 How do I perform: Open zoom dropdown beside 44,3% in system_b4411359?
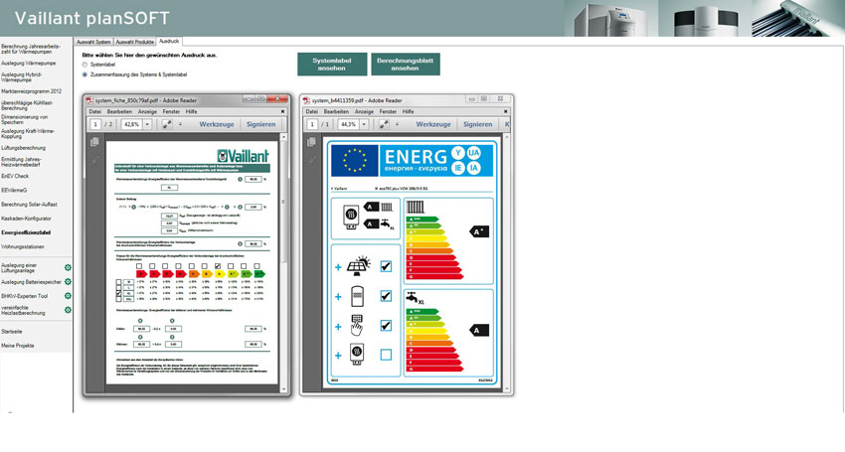tap(364, 124)
